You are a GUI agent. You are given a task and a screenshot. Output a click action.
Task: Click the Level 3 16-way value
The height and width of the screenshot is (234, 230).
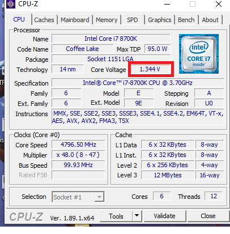[210, 175]
